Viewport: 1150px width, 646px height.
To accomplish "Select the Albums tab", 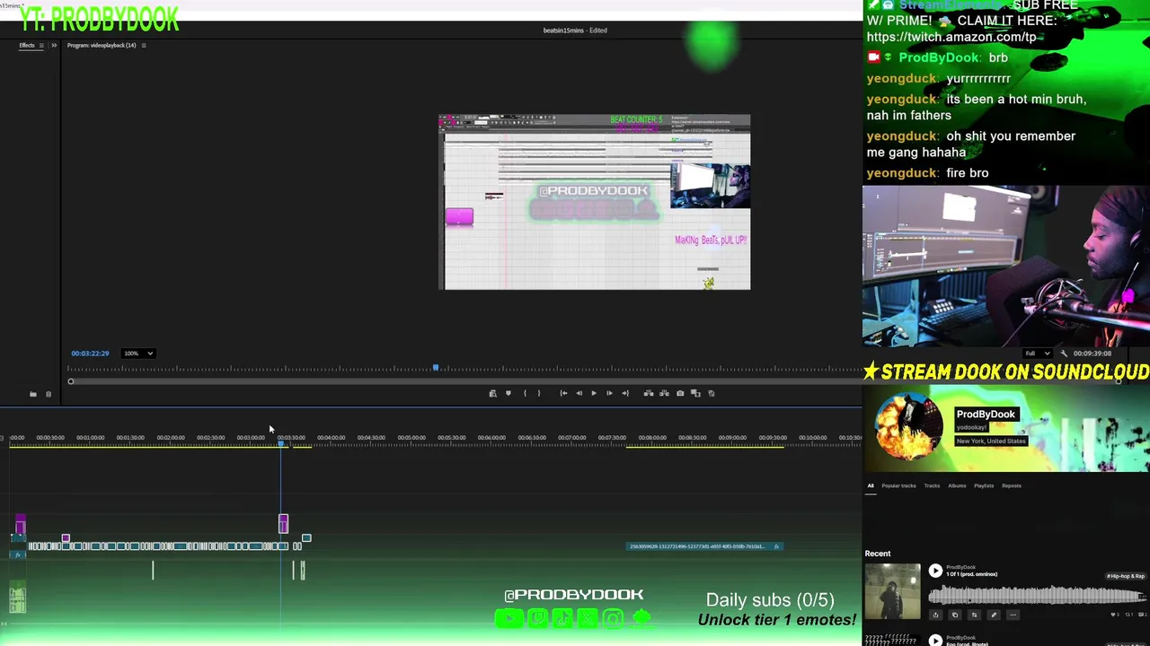I will click(957, 485).
